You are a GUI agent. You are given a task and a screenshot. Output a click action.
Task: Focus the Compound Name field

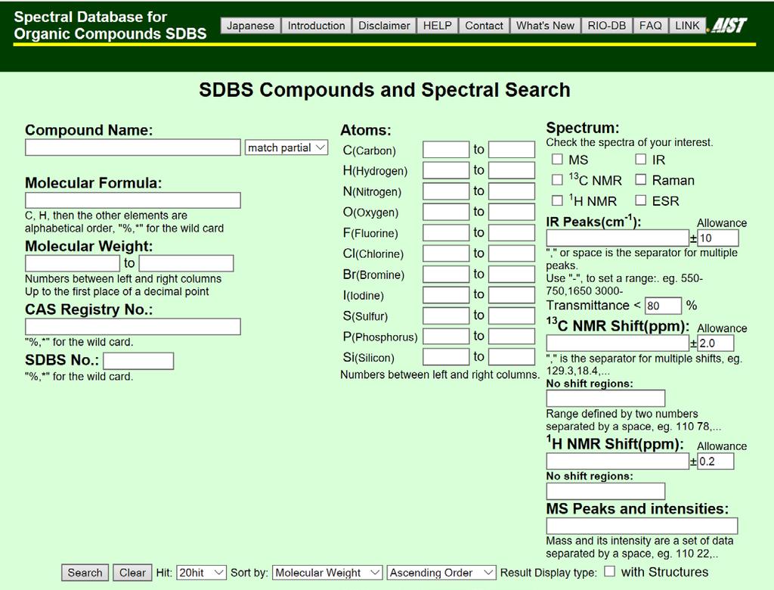[133, 147]
